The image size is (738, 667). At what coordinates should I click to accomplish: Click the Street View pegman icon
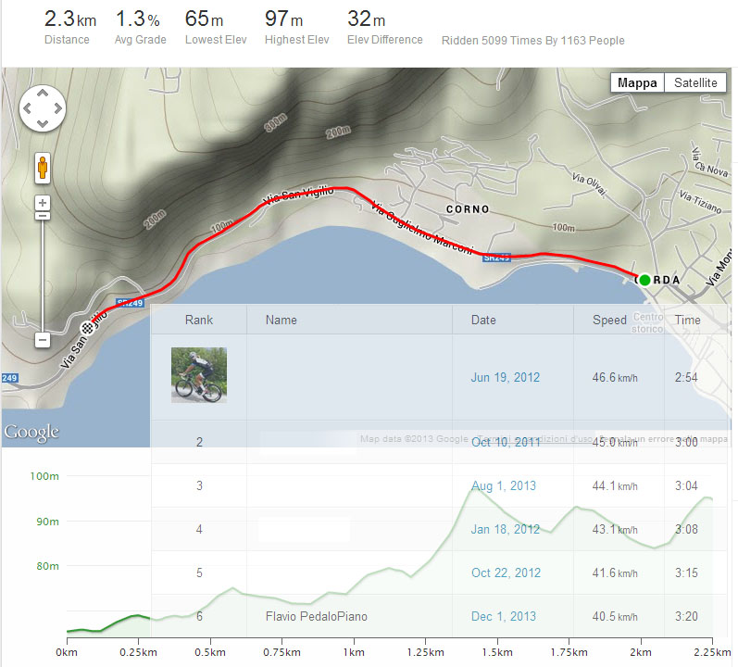coord(43,168)
